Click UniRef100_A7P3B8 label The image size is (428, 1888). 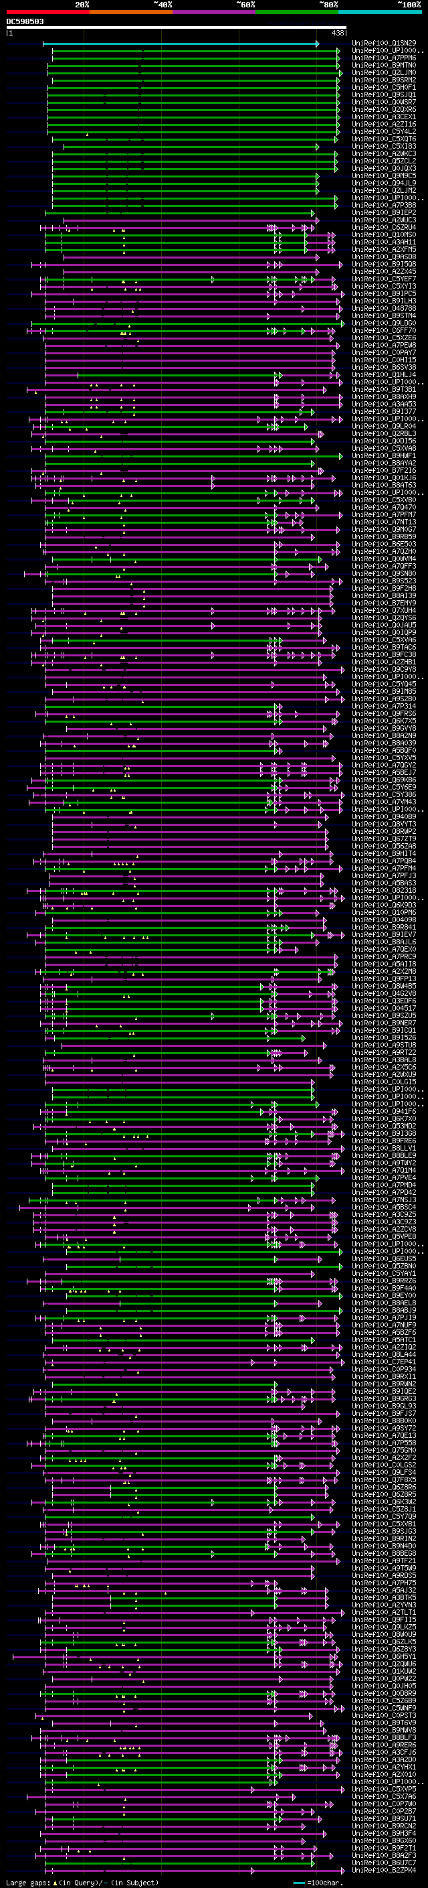coord(384,206)
